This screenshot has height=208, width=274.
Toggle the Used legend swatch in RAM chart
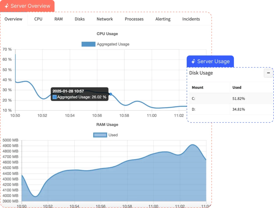pos(100,135)
